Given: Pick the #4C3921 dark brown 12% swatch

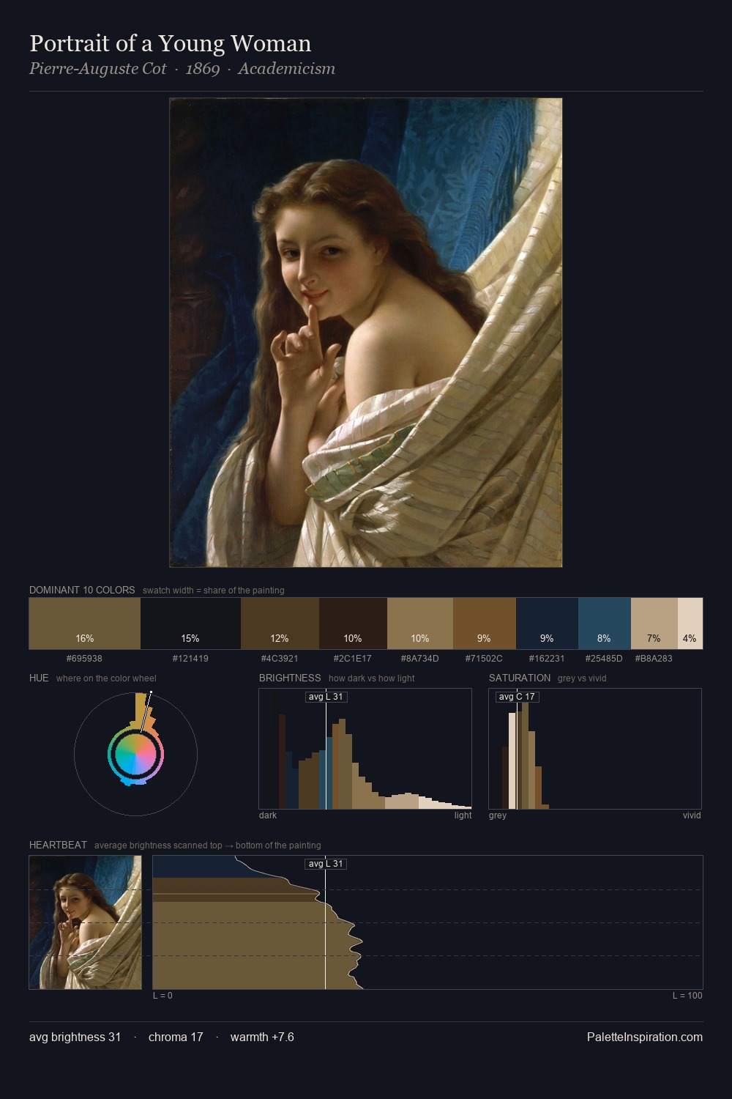Looking at the screenshot, I should [280, 623].
